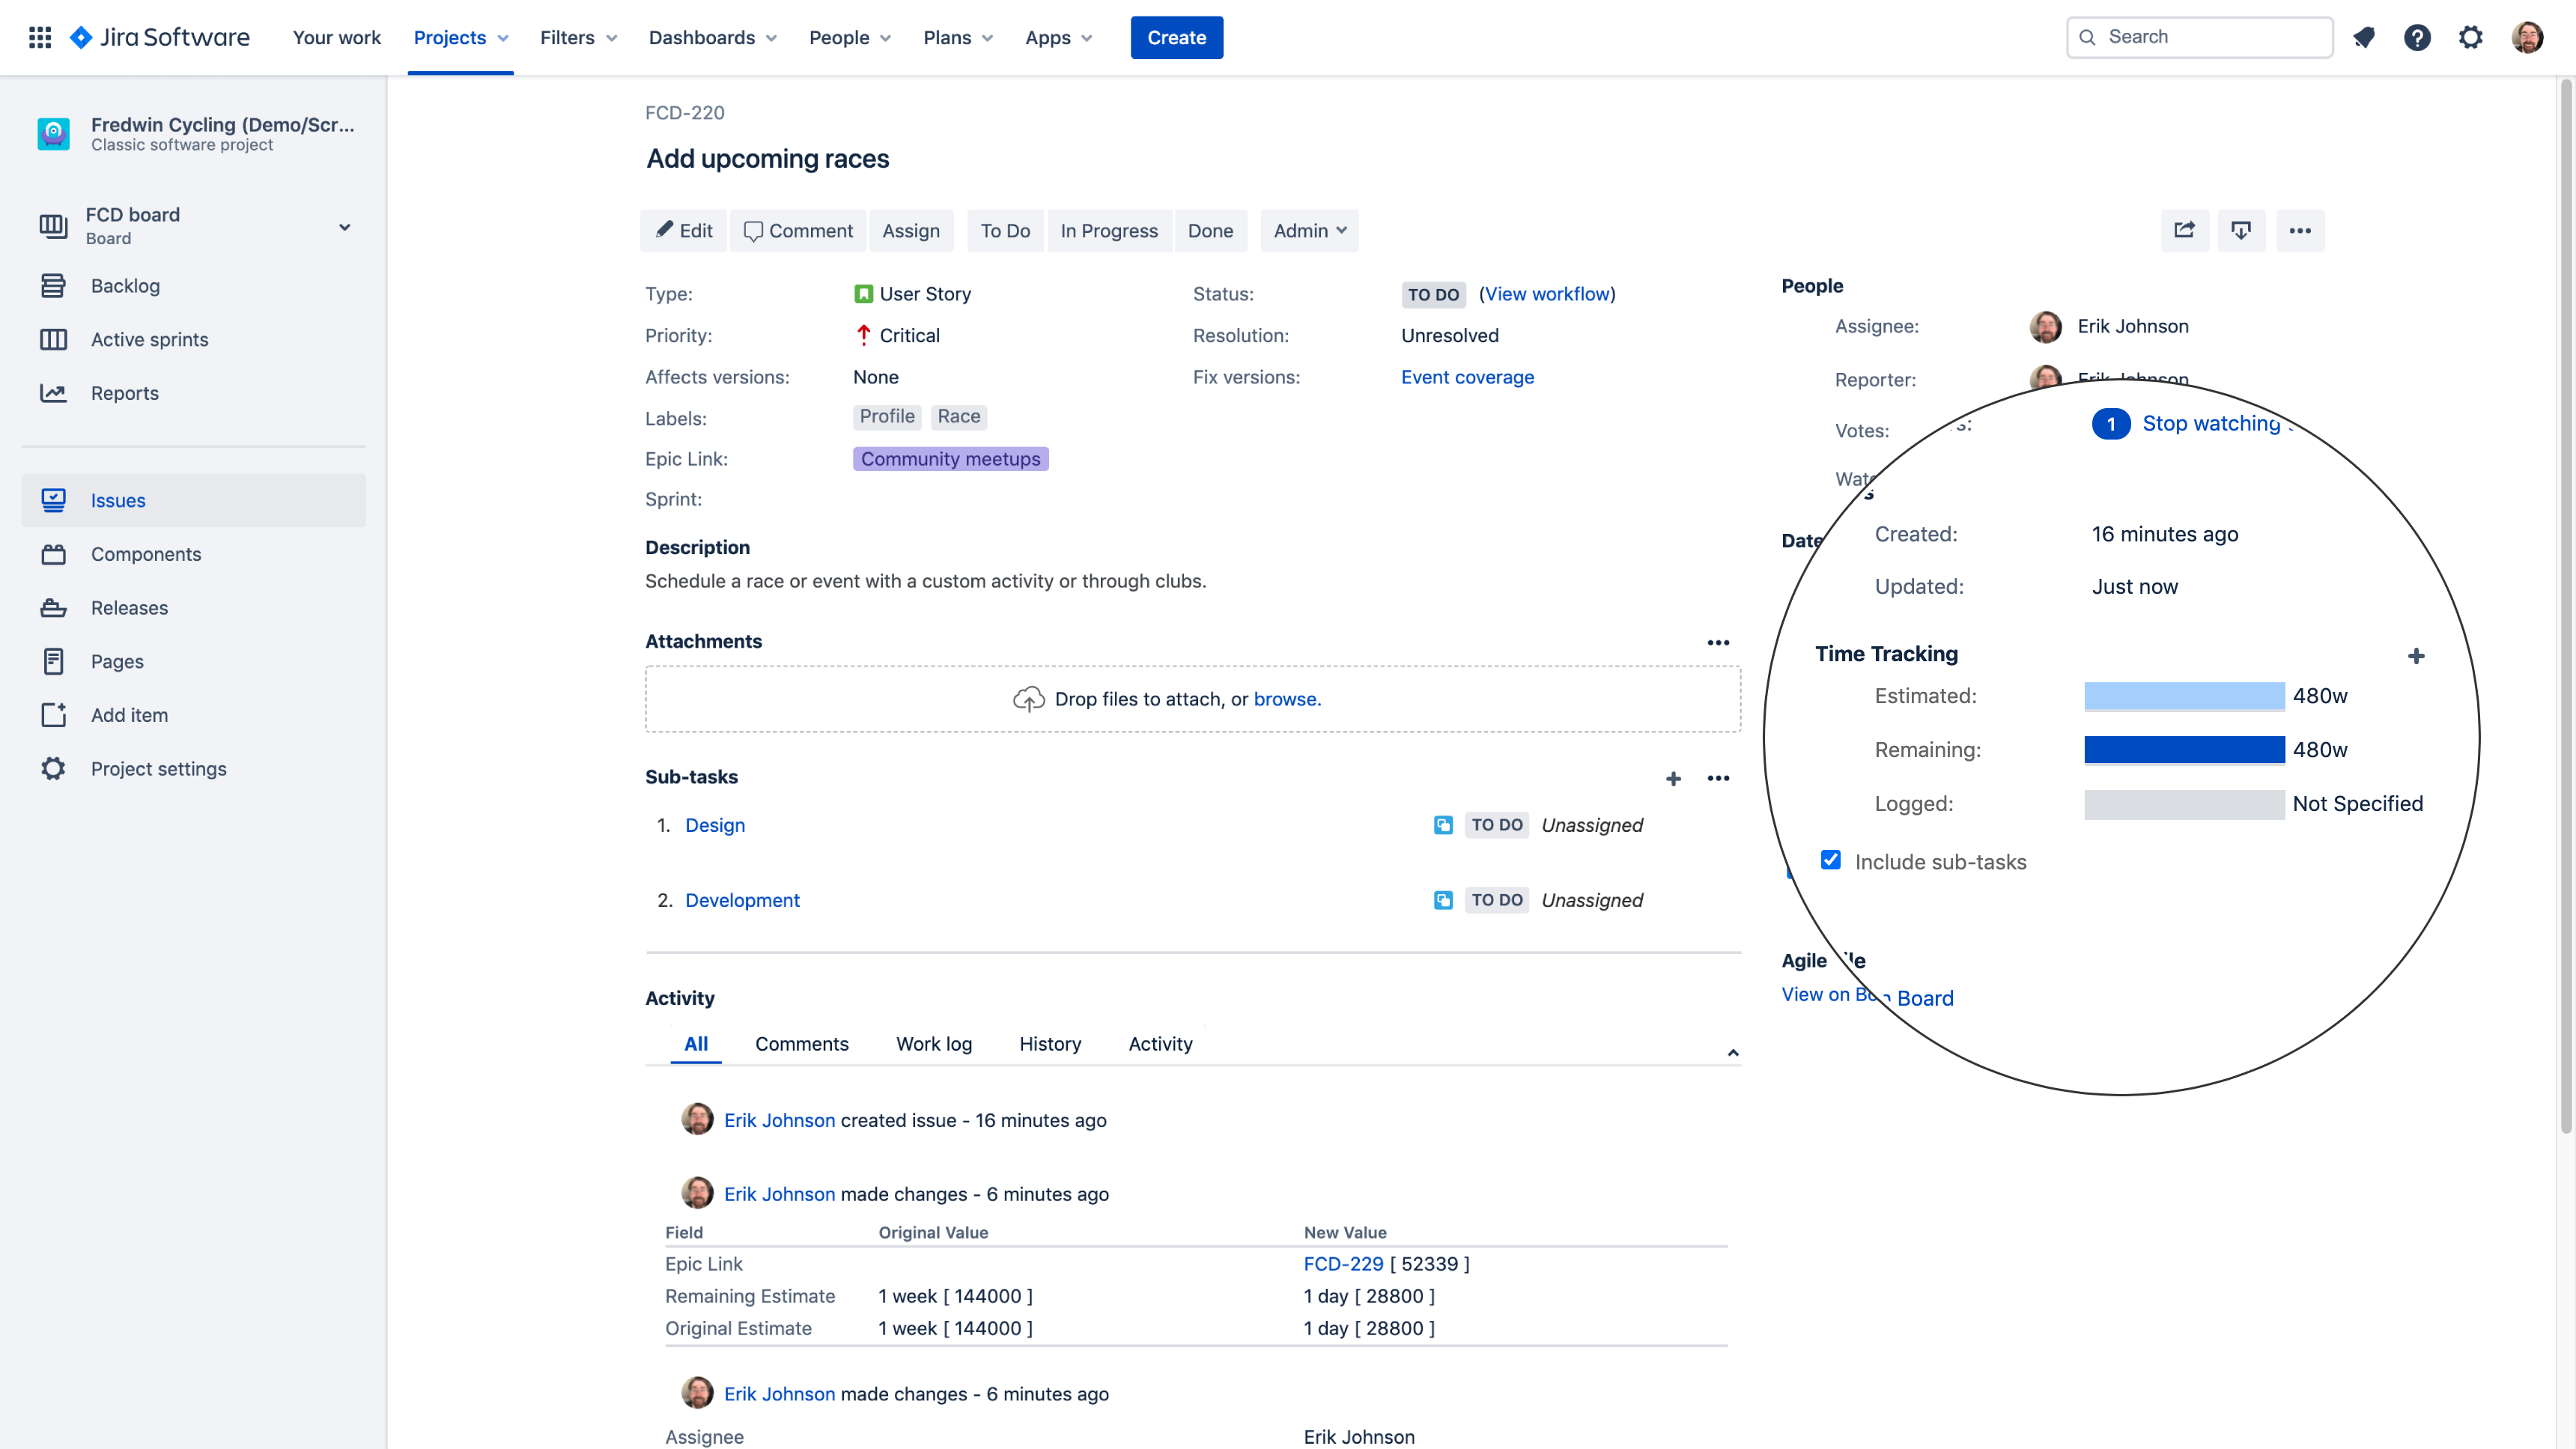
Task: Click the share issue icon
Action: [2185, 230]
